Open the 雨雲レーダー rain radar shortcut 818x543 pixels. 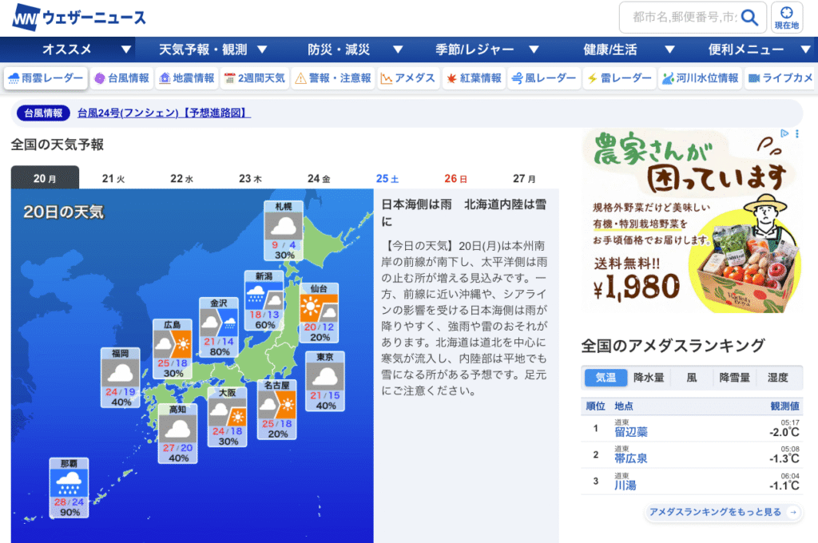(46, 78)
